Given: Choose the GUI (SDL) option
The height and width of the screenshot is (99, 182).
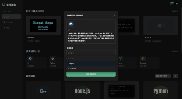Looking at the screenshot, I should pos(91,68).
